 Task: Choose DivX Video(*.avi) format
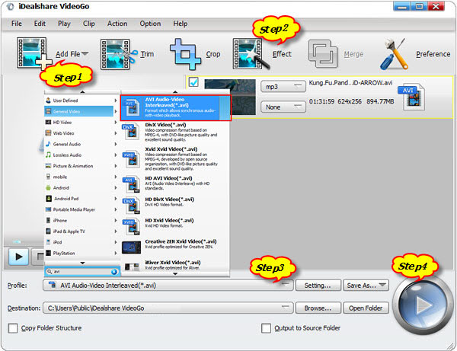point(175,132)
